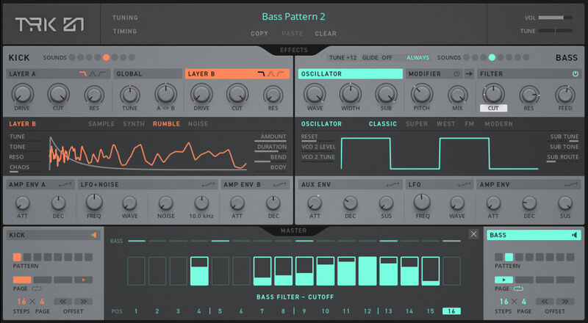Toggle the Modifier power icon
Viewport: 588px width, 323px height.
click(456, 74)
